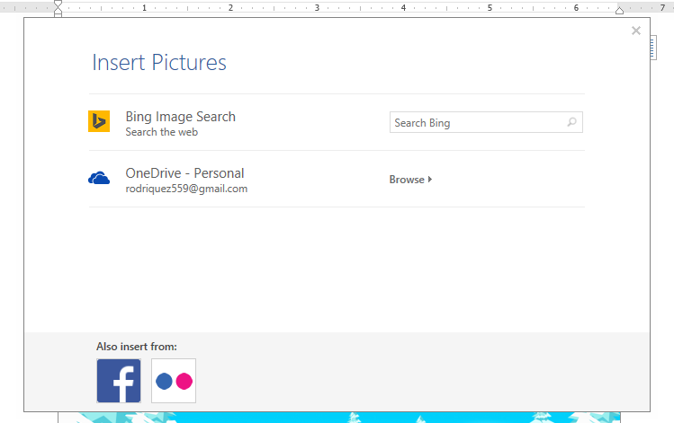Select the Bing Image Search heading
The image size is (674, 423).
[x=181, y=117]
